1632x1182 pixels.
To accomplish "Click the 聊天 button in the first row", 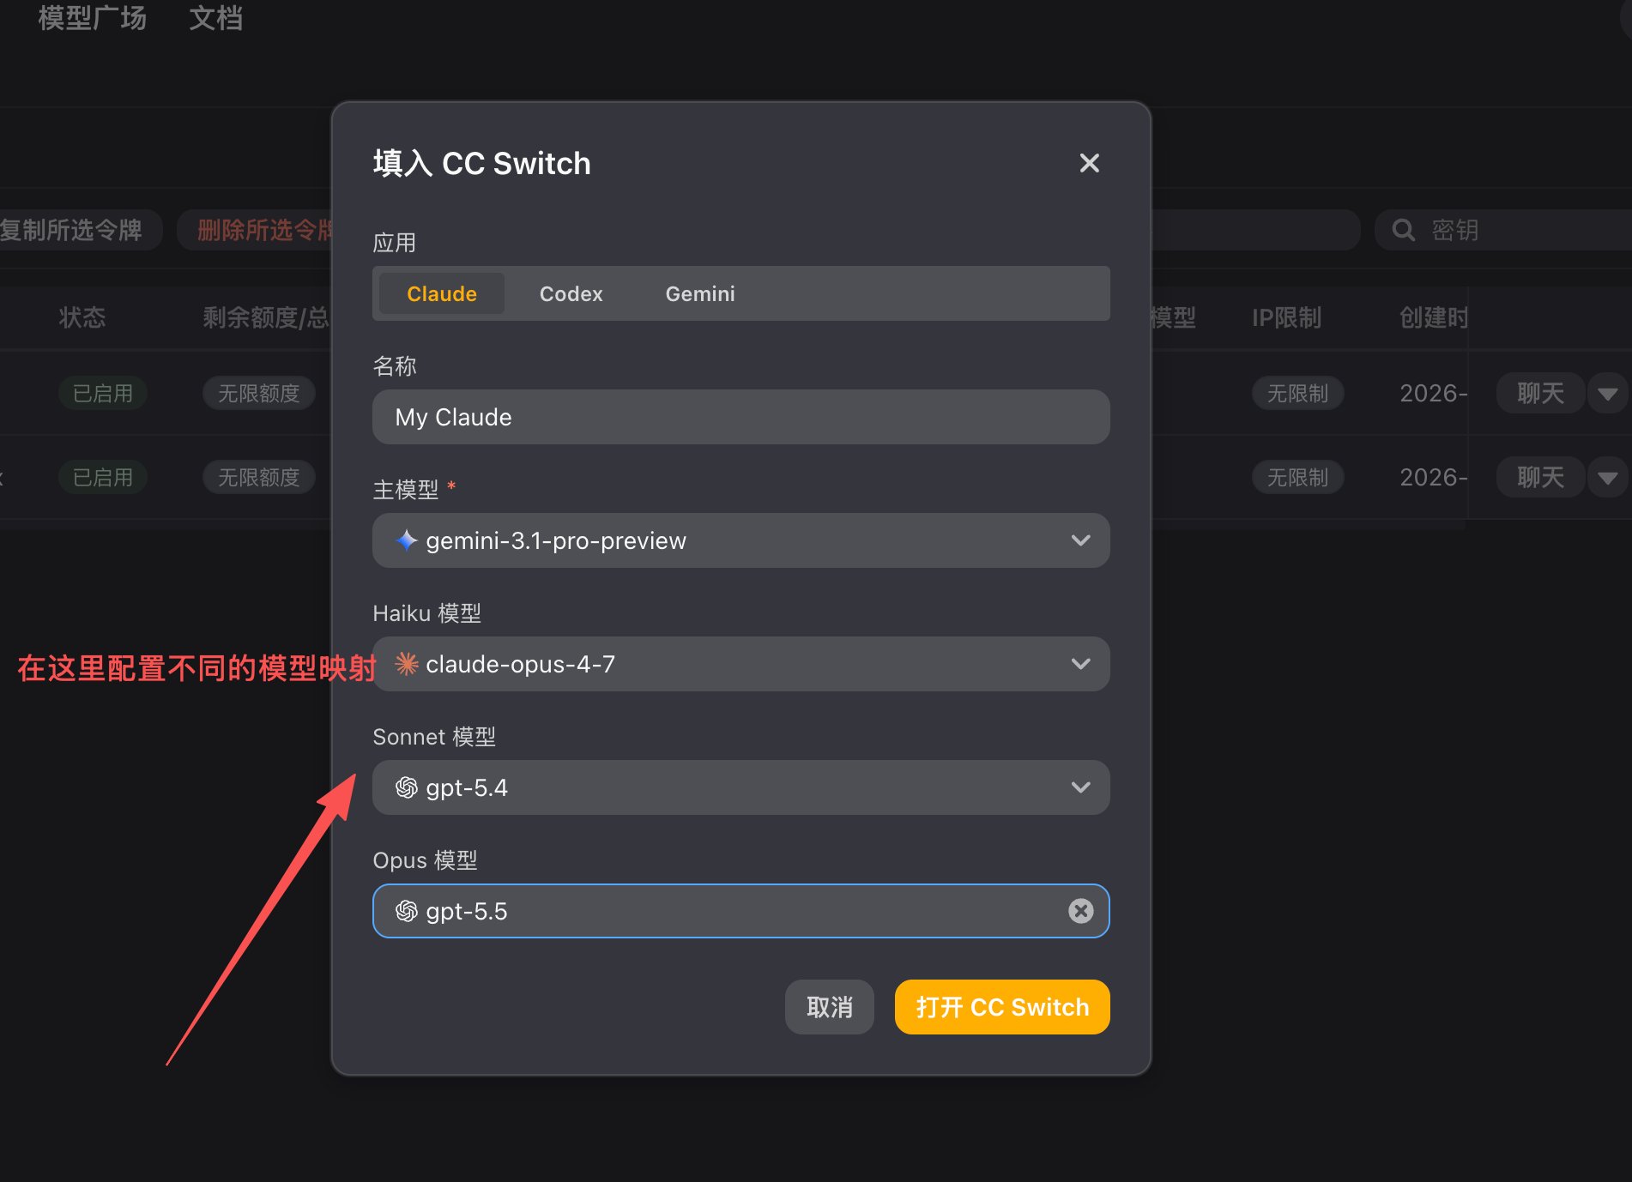I will [1540, 393].
